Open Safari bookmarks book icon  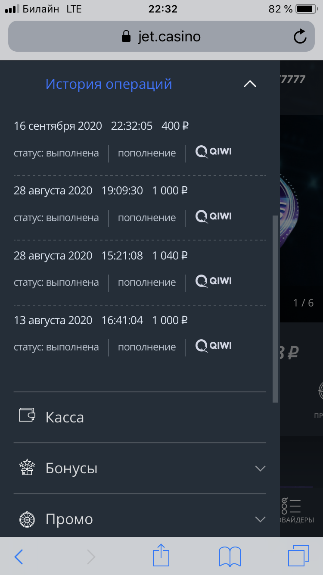230,556
